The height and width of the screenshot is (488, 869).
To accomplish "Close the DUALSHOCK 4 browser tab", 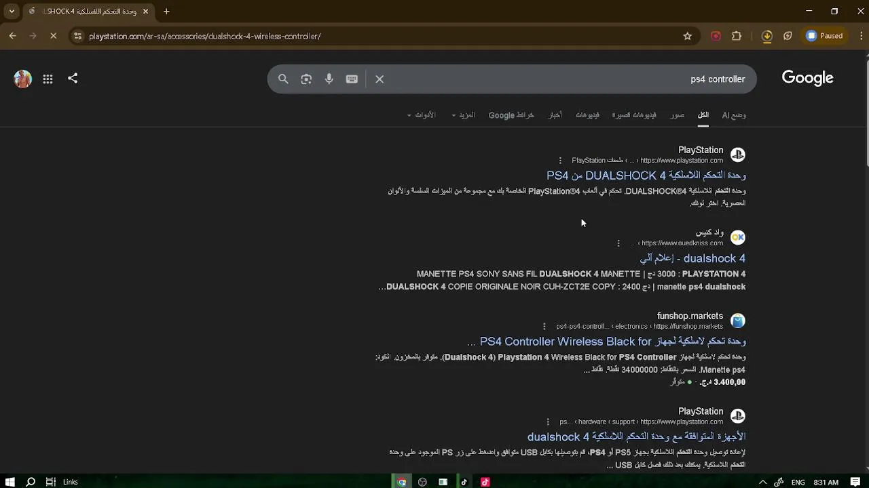I will click(x=145, y=12).
